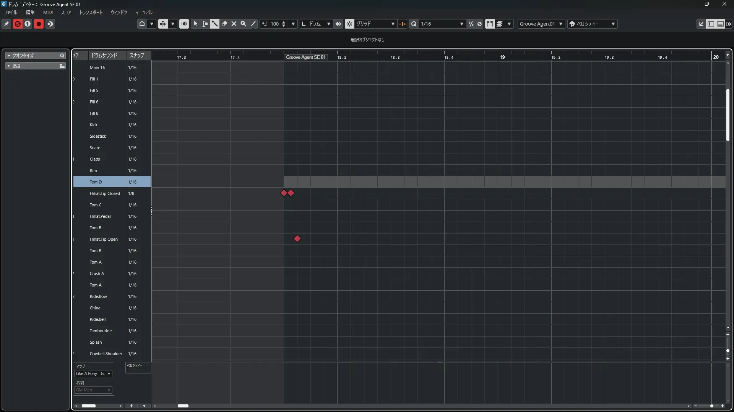Select the Object Selection arrow tool

pyautogui.click(x=195, y=24)
